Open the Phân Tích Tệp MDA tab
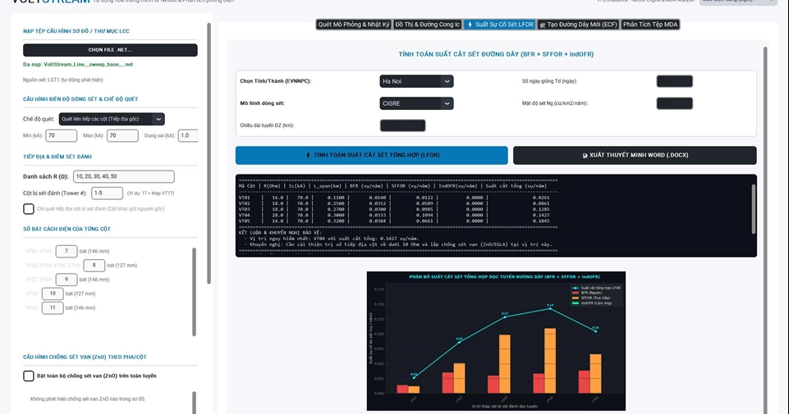Image resolution: width=789 pixels, height=414 pixels. (650, 24)
